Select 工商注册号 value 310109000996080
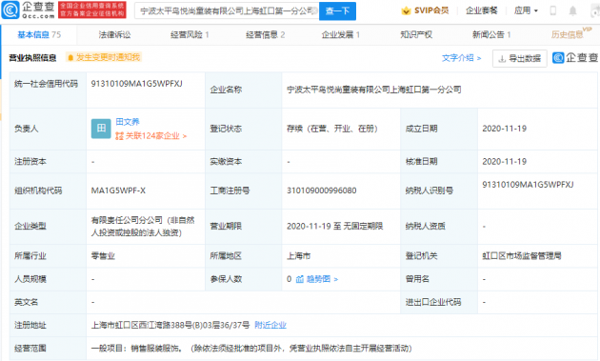The height and width of the screenshot is (361, 600). [322, 191]
